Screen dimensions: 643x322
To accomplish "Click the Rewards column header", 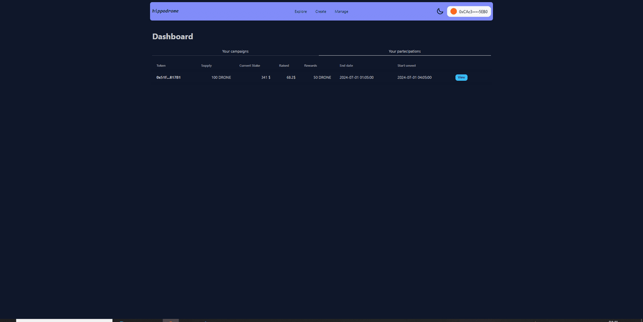I will (310, 66).
